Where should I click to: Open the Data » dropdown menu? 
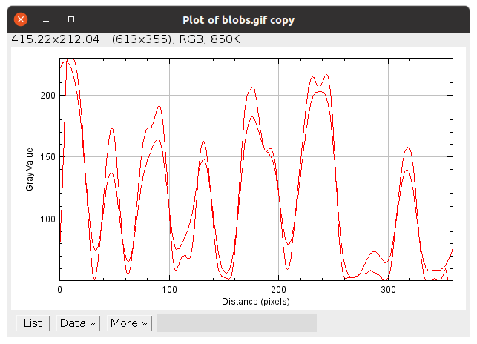point(78,323)
